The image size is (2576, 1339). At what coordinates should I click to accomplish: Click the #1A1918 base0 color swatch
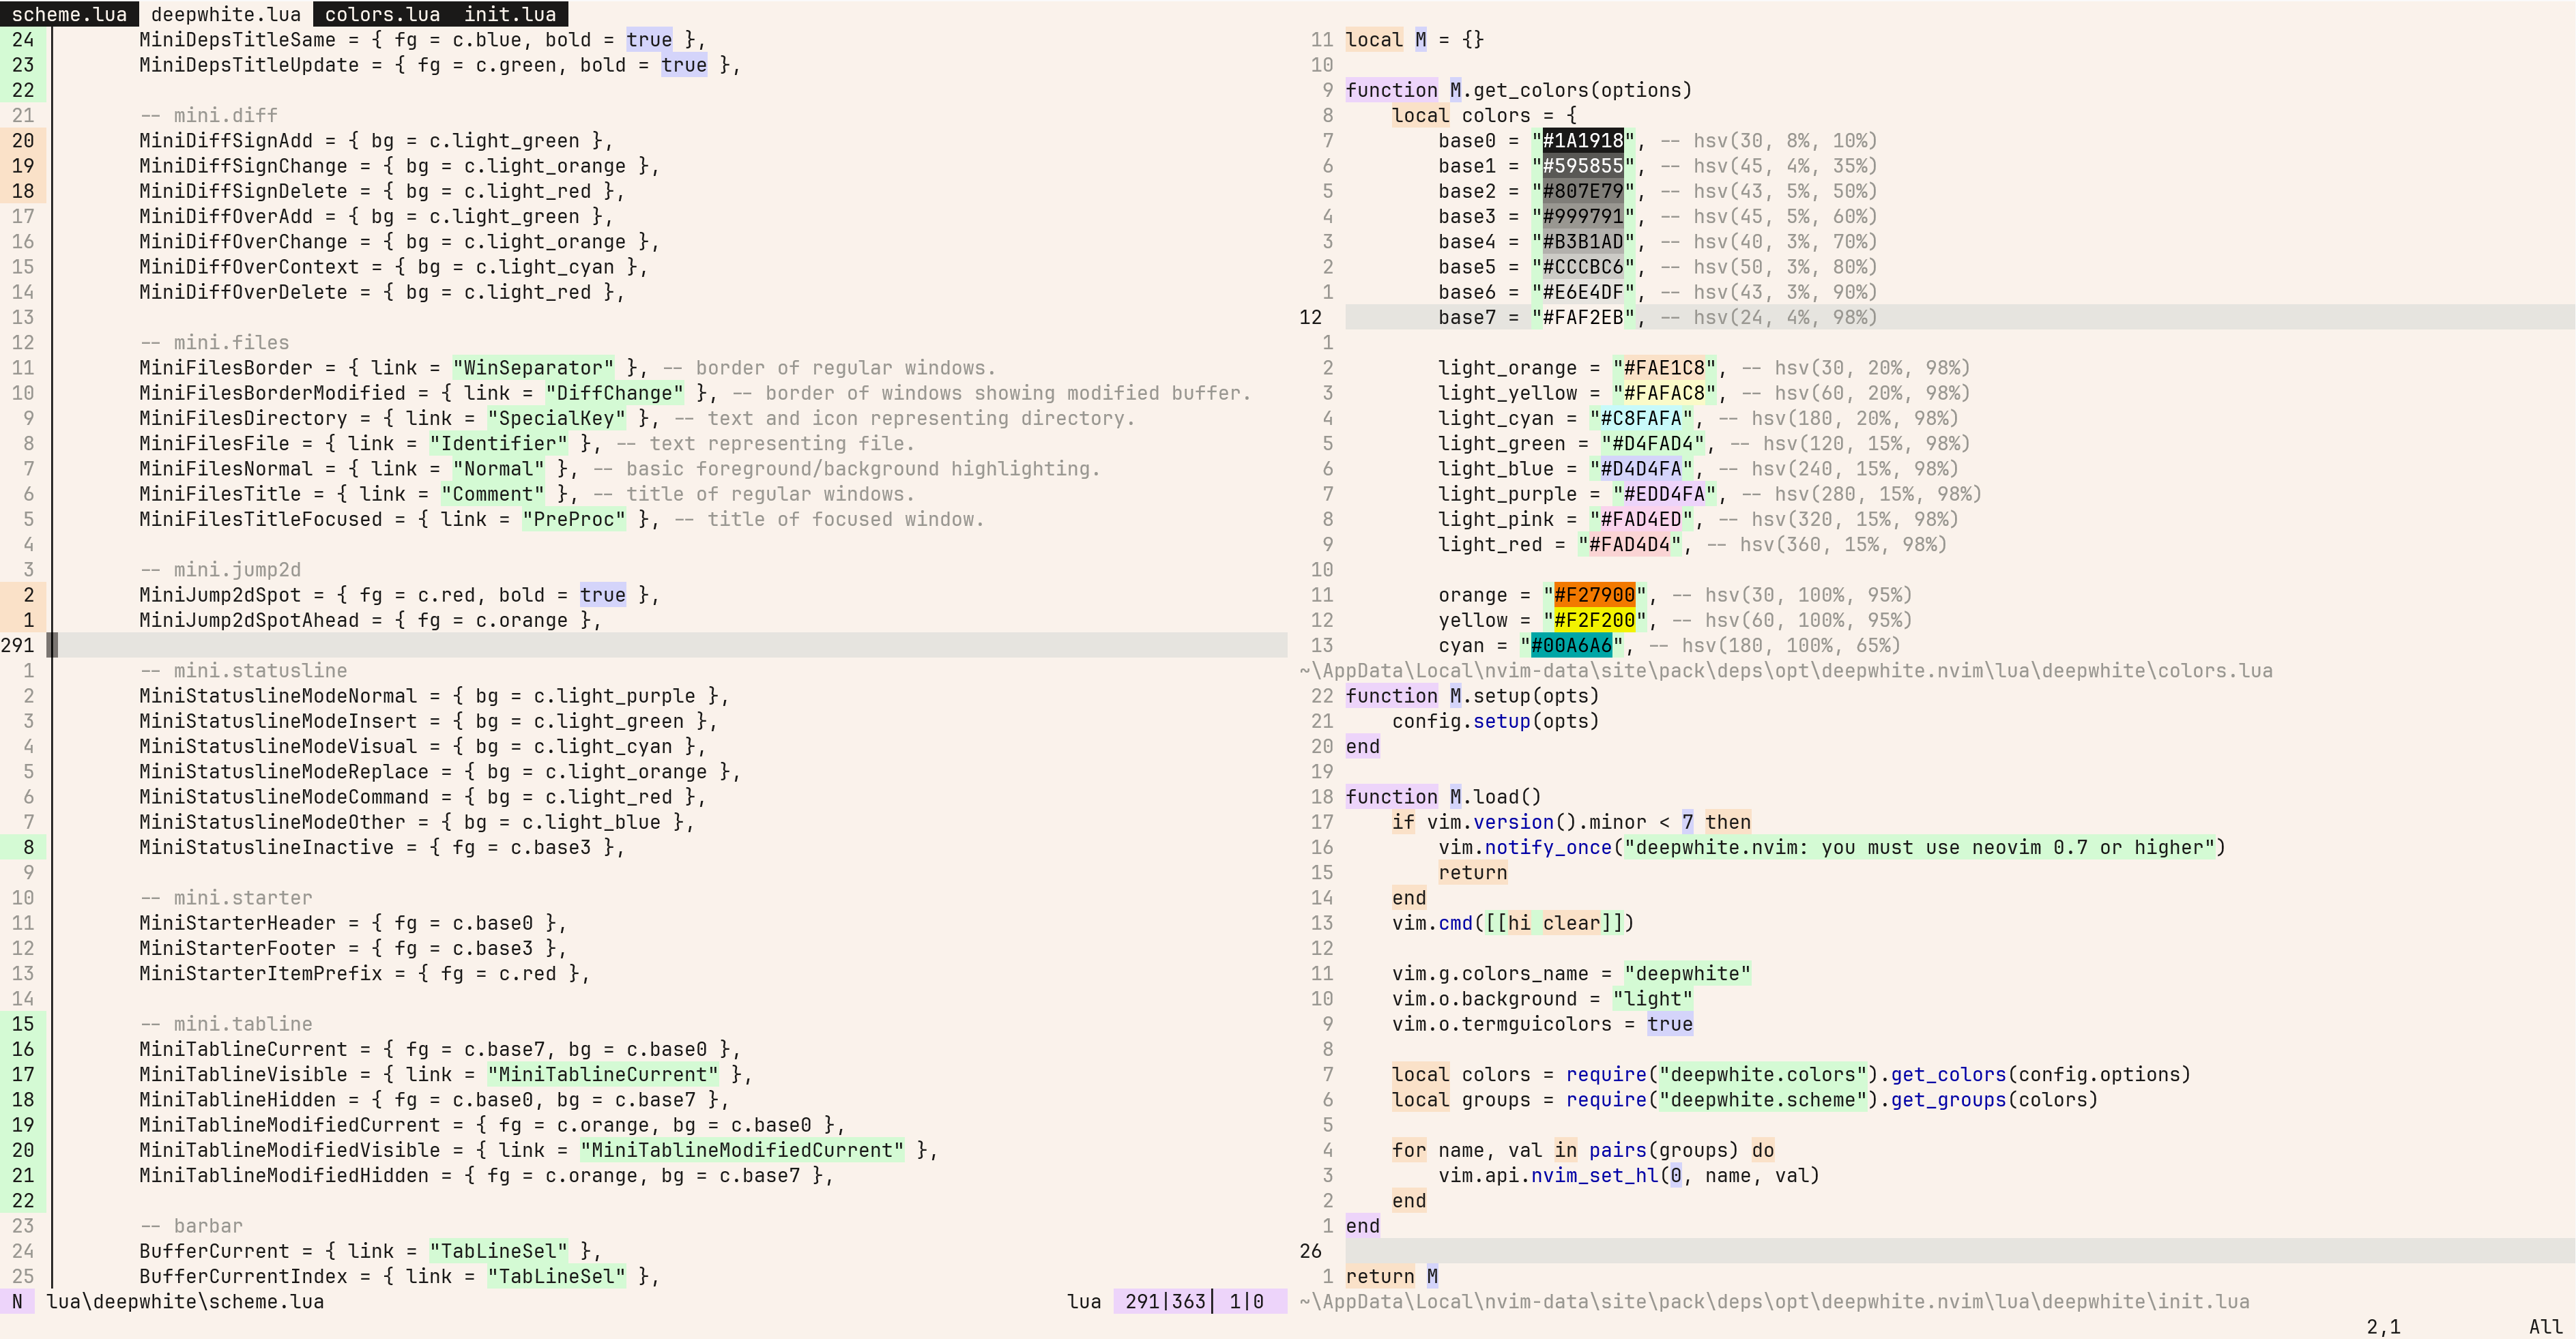tap(1583, 141)
